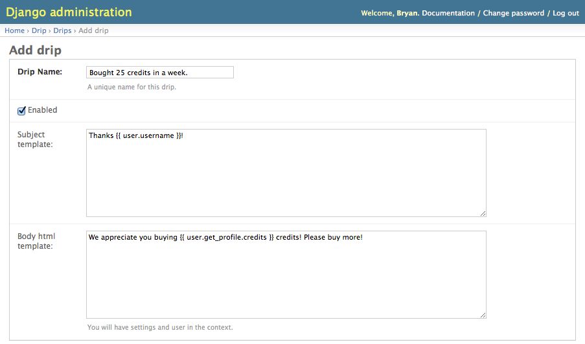585x344 pixels.
Task: Toggle the Enabled checkbox
Action: [x=21, y=111]
